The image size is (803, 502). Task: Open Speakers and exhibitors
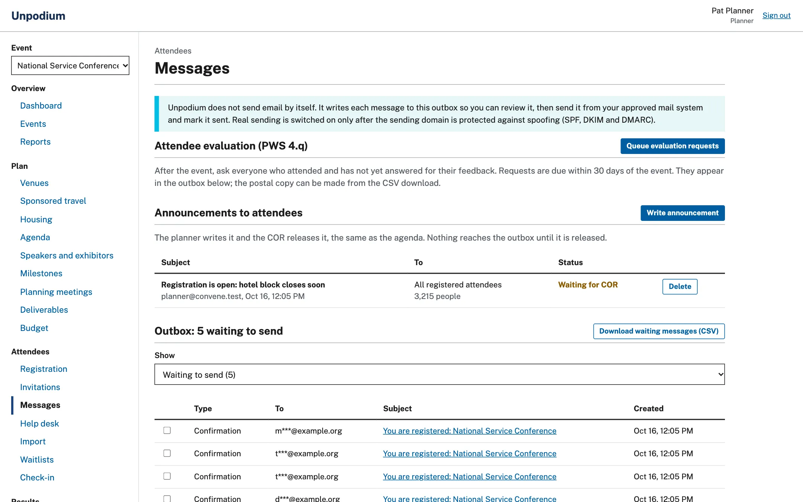(x=67, y=255)
